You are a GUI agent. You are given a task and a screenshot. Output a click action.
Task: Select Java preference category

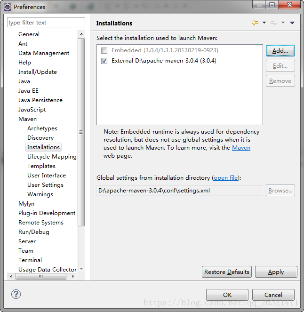coord(24,81)
